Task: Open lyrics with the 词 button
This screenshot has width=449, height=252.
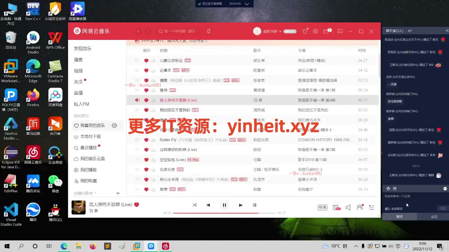Action: coord(255,205)
